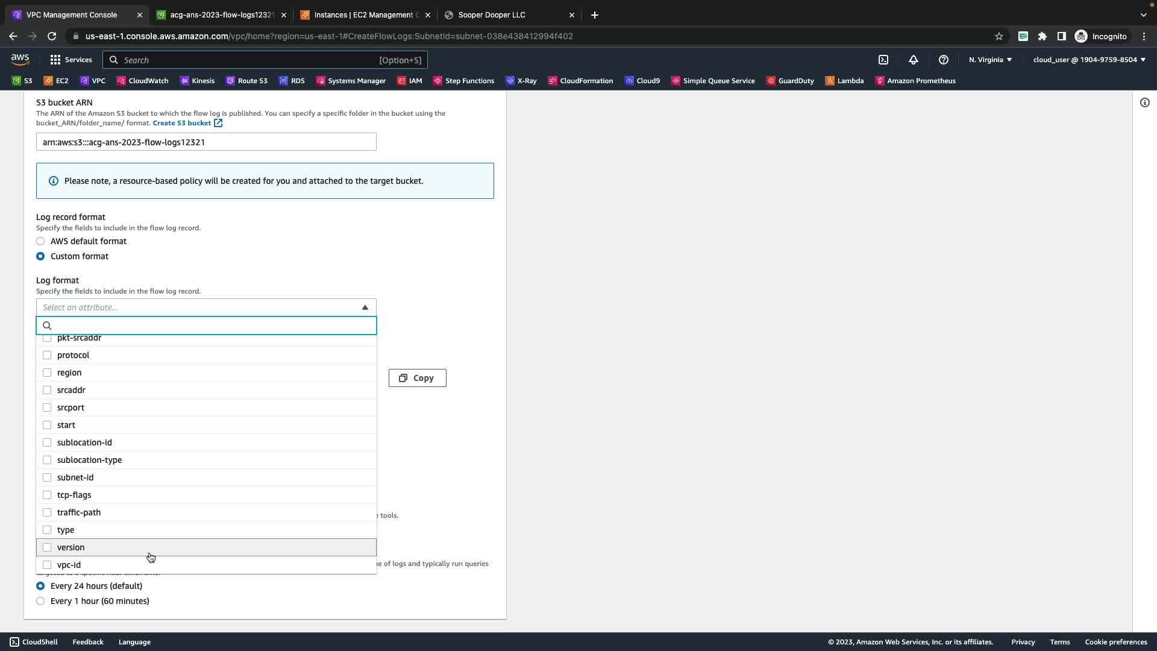This screenshot has width=1157, height=651.
Task: Click the AWS logo home icon
Action: click(x=20, y=60)
